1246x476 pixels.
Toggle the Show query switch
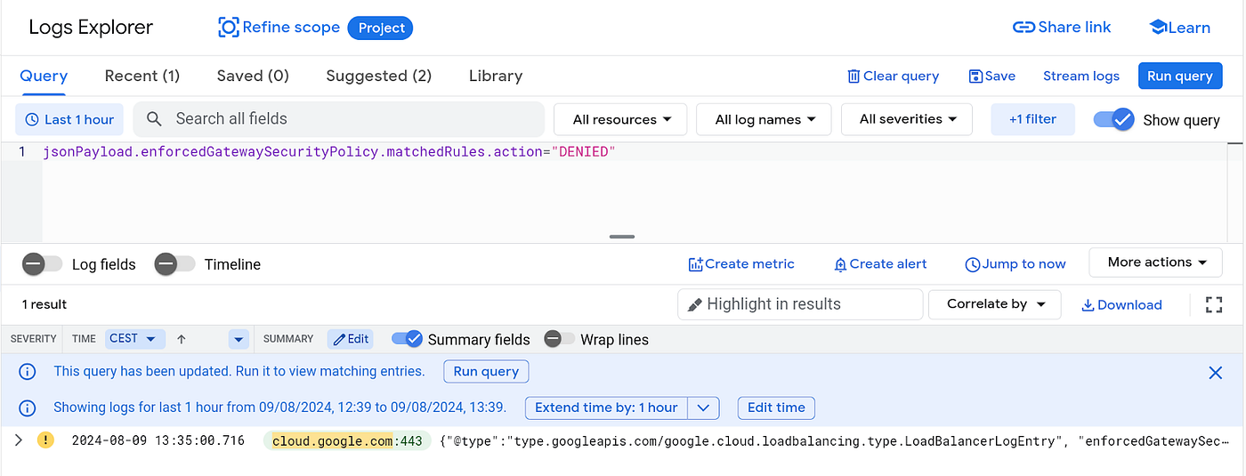1113,119
